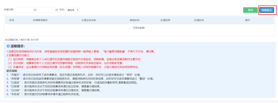The image size is (278, 103).
Task: Open the calendar icon in start date field
Action: 35,10
